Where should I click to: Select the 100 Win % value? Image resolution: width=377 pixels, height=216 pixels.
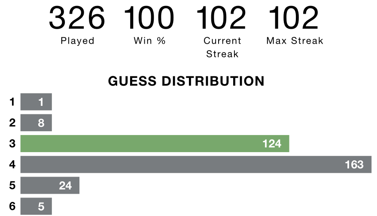[149, 18]
